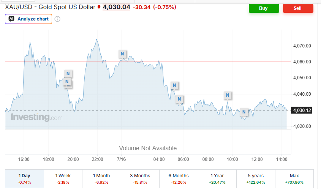This screenshot has width=321, height=189.
Task: Click the green Buy button
Action: coord(264,8)
